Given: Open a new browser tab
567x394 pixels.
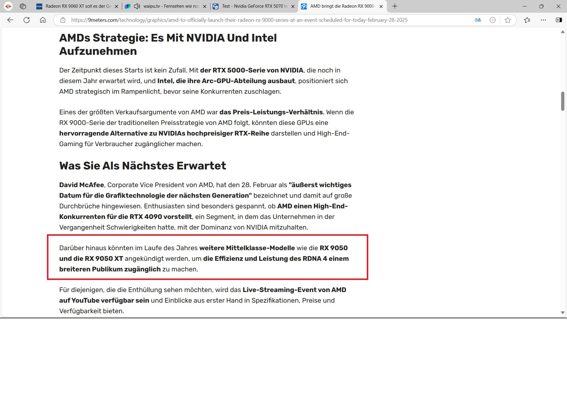Looking at the screenshot, I should 395,6.
